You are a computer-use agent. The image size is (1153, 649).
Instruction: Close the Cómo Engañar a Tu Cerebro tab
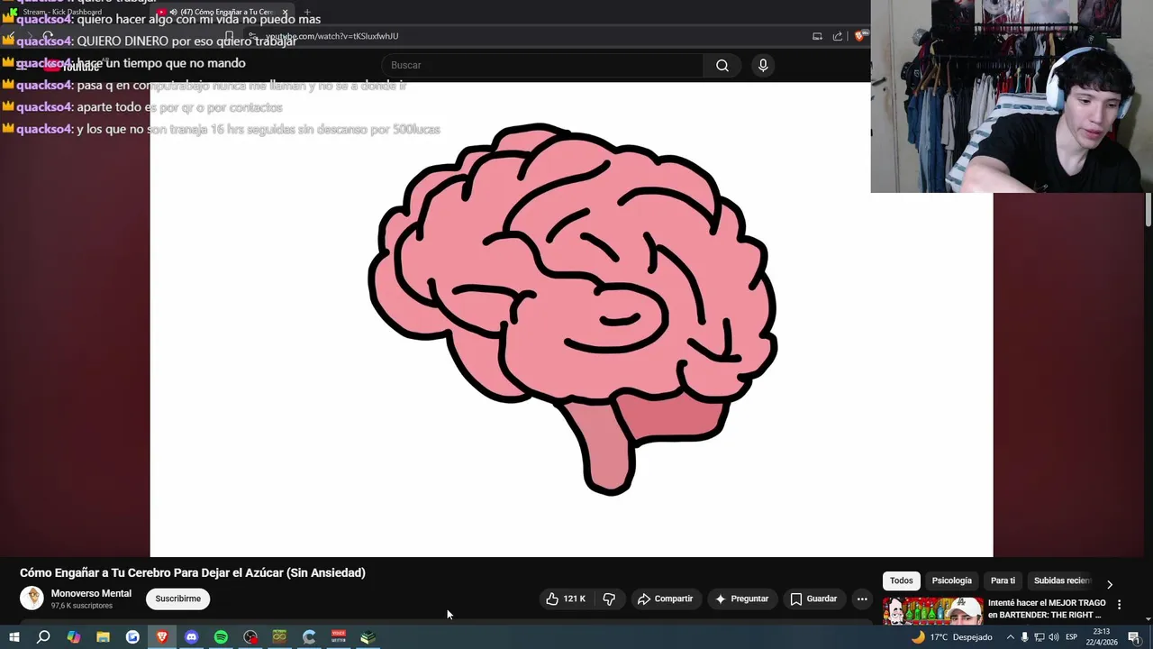coord(285,12)
